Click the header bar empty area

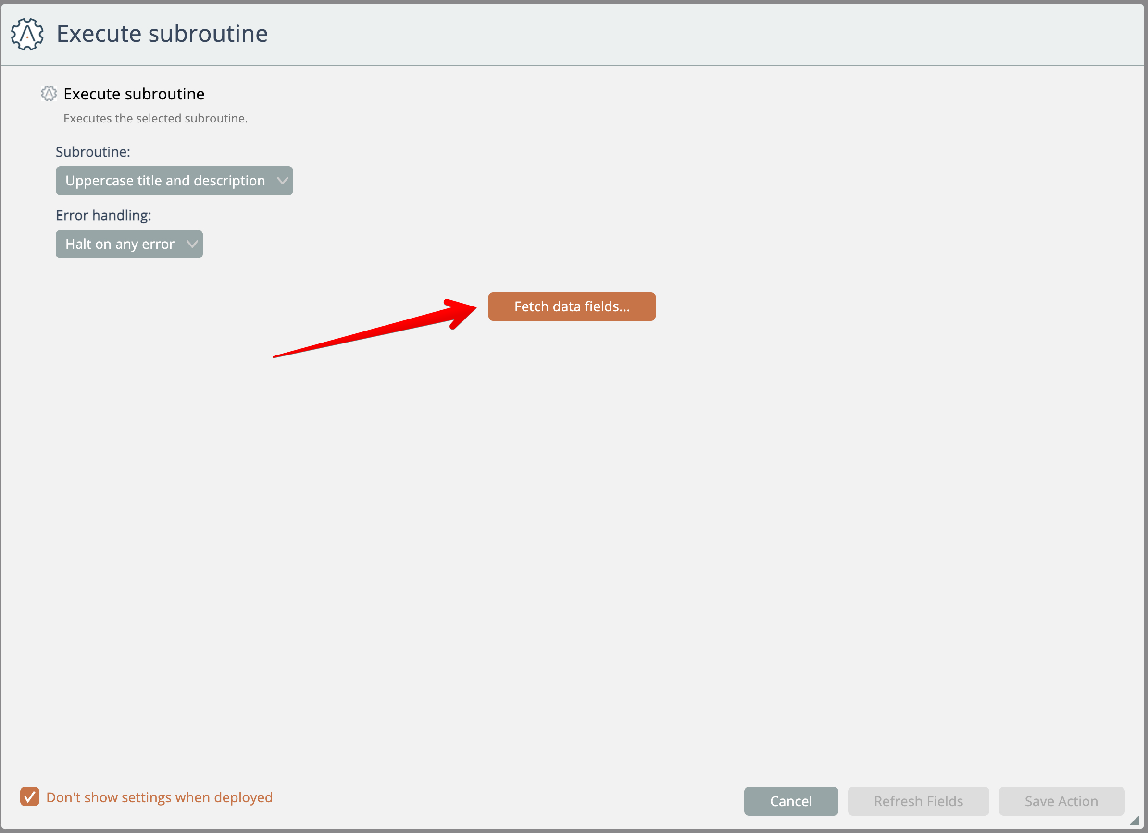point(709,34)
